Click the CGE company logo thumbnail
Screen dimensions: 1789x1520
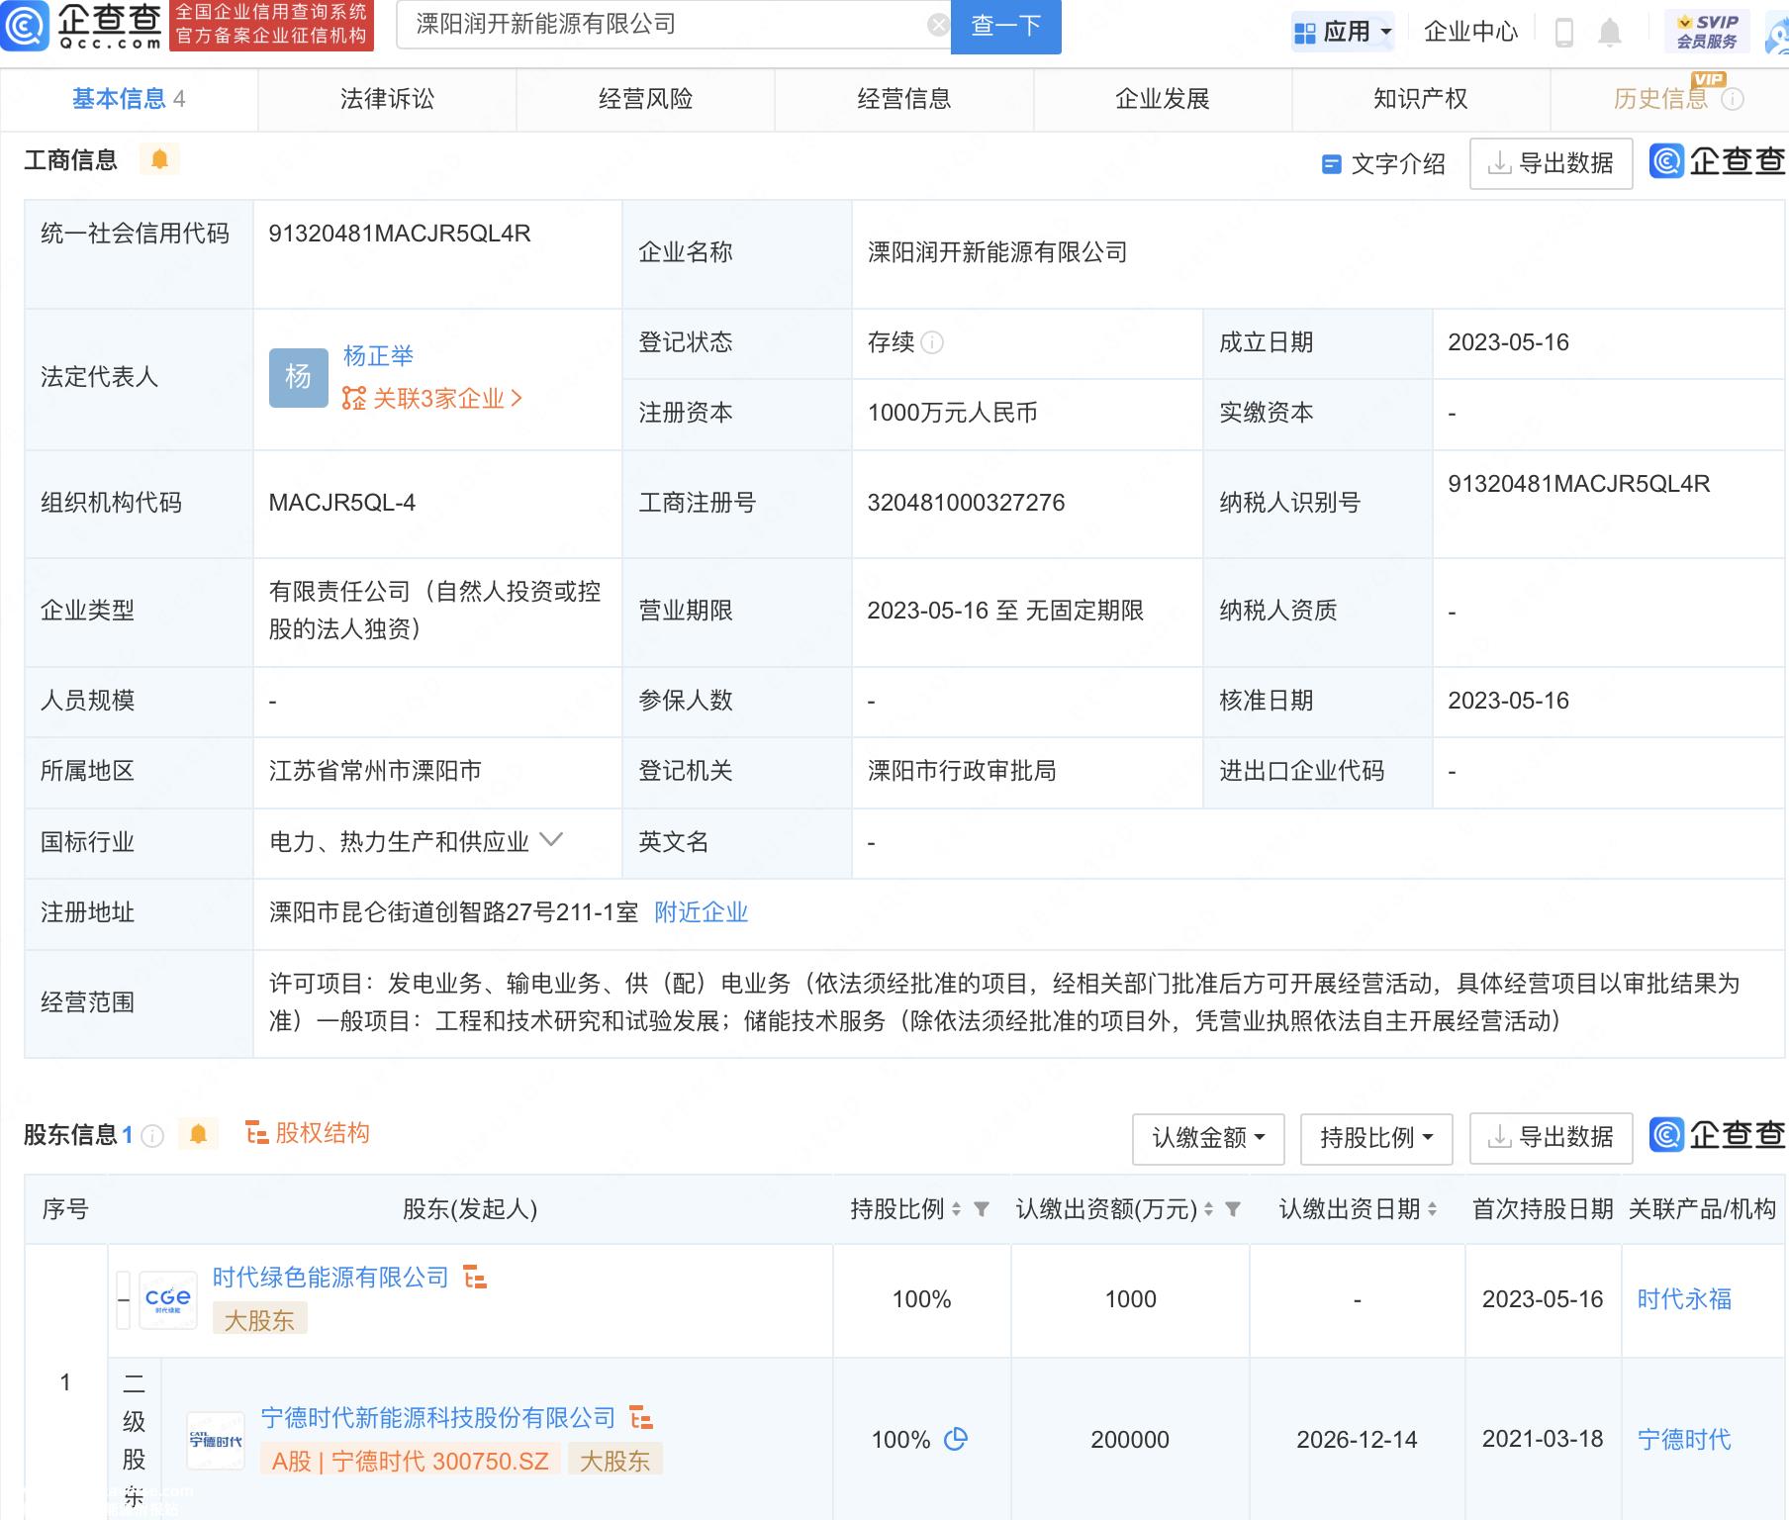168,1299
